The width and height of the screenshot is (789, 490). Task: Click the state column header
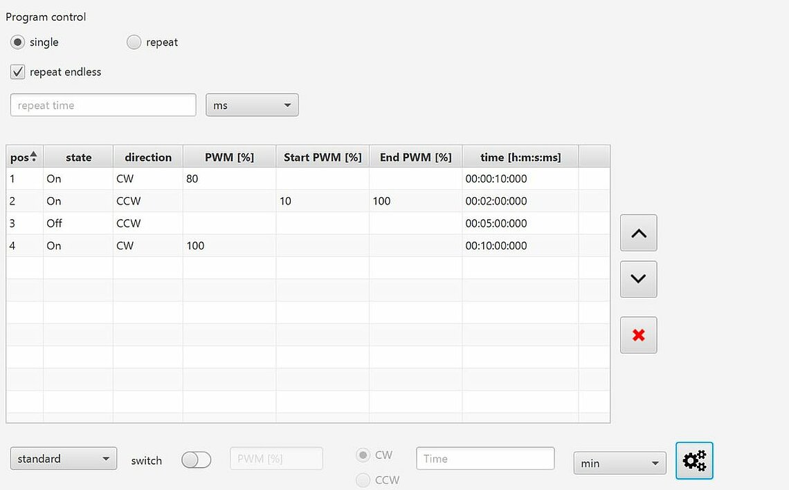[x=78, y=157]
